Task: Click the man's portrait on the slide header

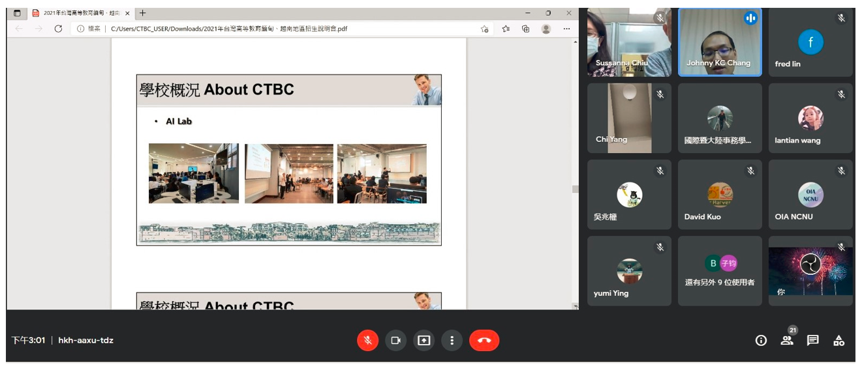Action: (x=427, y=90)
